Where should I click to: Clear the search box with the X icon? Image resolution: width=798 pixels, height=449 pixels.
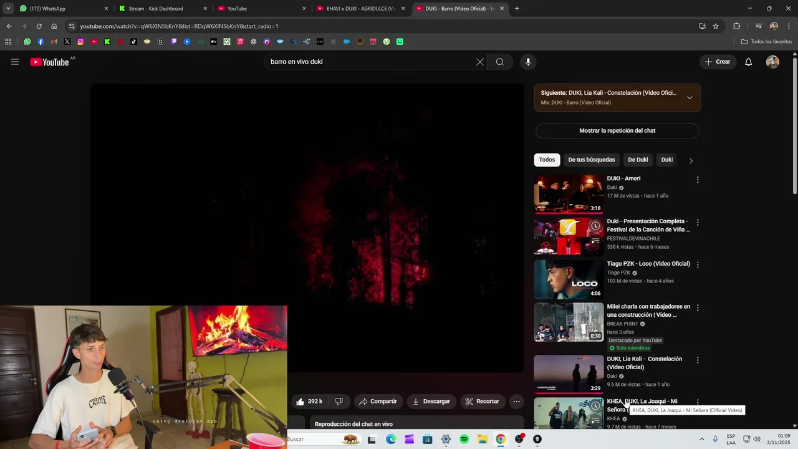coord(480,62)
